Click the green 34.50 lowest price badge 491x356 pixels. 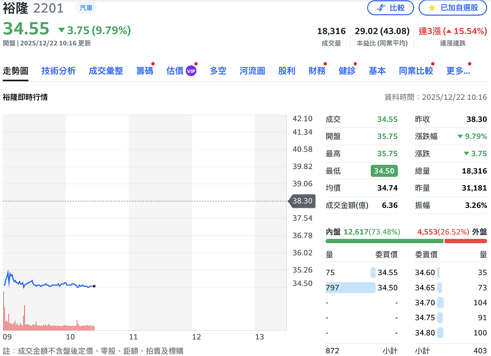[384, 171]
